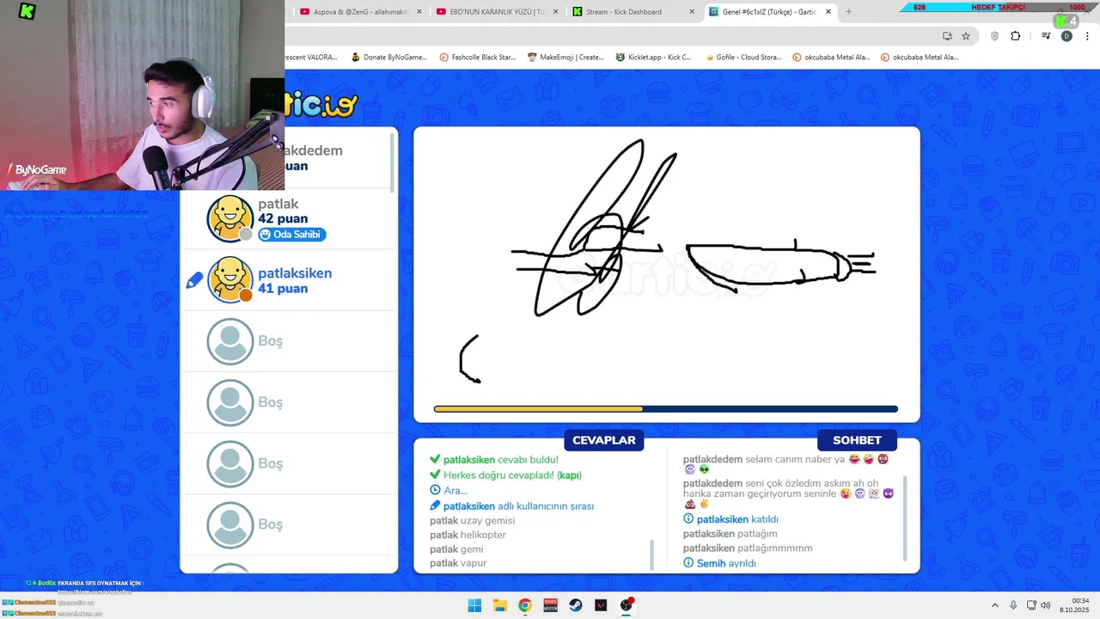Expand the system tray hidden icons chevron
The width and height of the screenshot is (1100, 619).
[995, 605]
